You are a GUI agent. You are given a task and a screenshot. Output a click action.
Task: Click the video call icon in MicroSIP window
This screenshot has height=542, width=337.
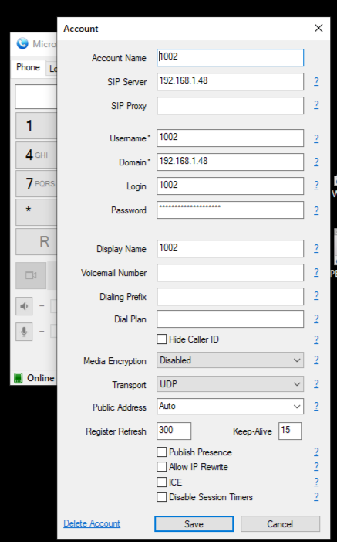pyautogui.click(x=31, y=275)
